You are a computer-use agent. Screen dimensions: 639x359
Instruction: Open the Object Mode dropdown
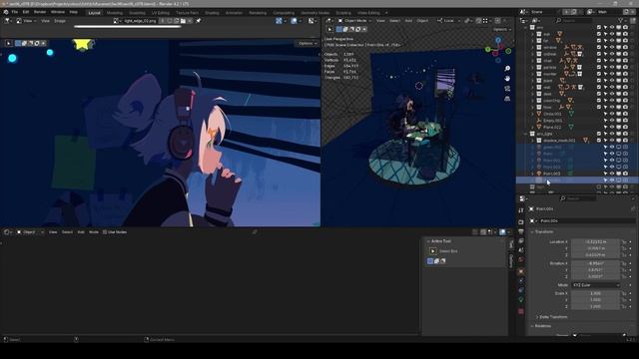[x=355, y=20]
